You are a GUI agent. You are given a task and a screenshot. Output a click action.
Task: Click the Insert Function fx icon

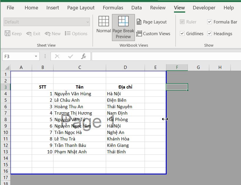[83, 56]
